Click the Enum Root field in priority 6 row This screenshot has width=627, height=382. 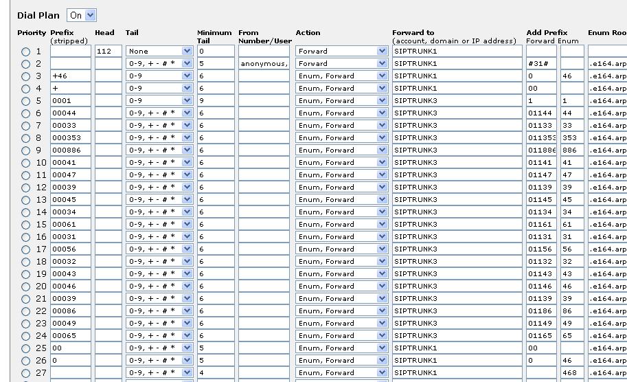click(x=607, y=113)
